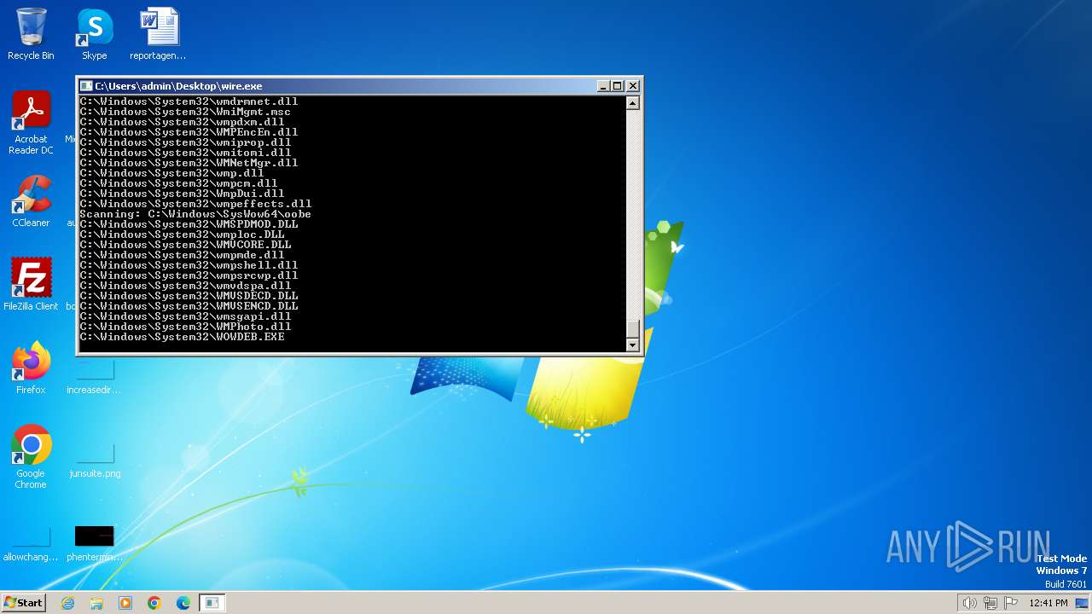Open Google Chrome desktop shortcut
This screenshot has height=614, width=1092.
click(31, 457)
